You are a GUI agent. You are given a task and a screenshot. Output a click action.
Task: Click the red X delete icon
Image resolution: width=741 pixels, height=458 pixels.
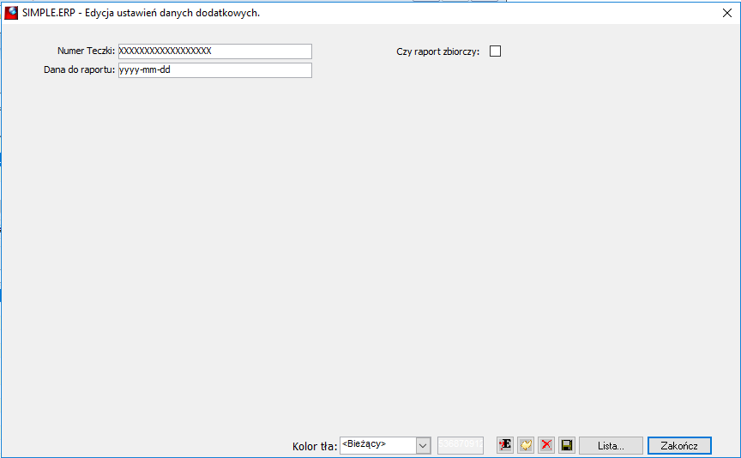point(546,445)
